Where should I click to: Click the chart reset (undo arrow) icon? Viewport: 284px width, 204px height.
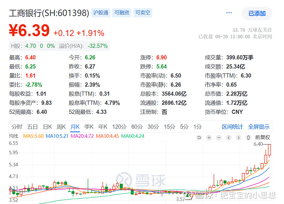[x=199, y=138]
